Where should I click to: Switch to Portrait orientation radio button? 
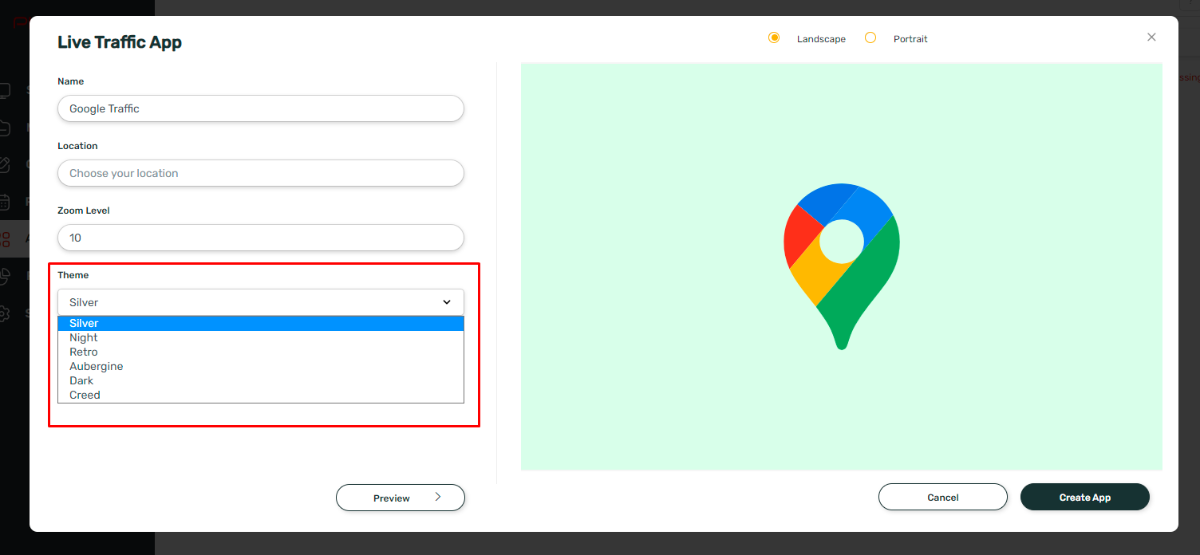870,38
